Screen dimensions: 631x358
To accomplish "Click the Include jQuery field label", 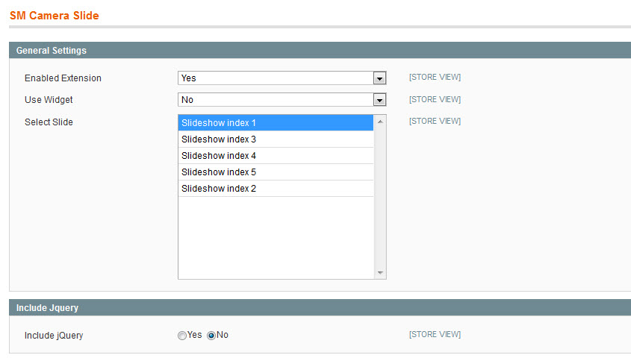I will (x=54, y=336).
